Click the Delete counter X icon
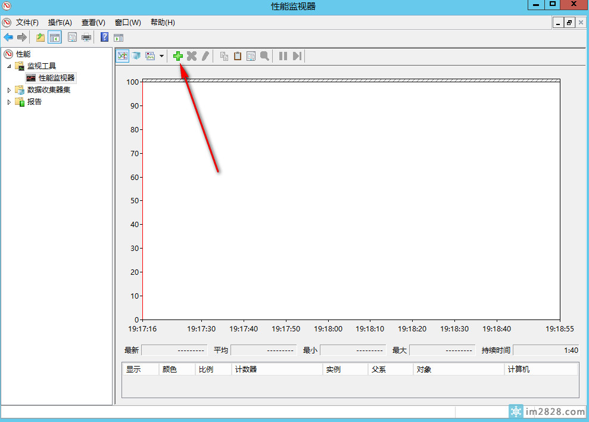Screen dimensions: 589x422 [x=191, y=56]
